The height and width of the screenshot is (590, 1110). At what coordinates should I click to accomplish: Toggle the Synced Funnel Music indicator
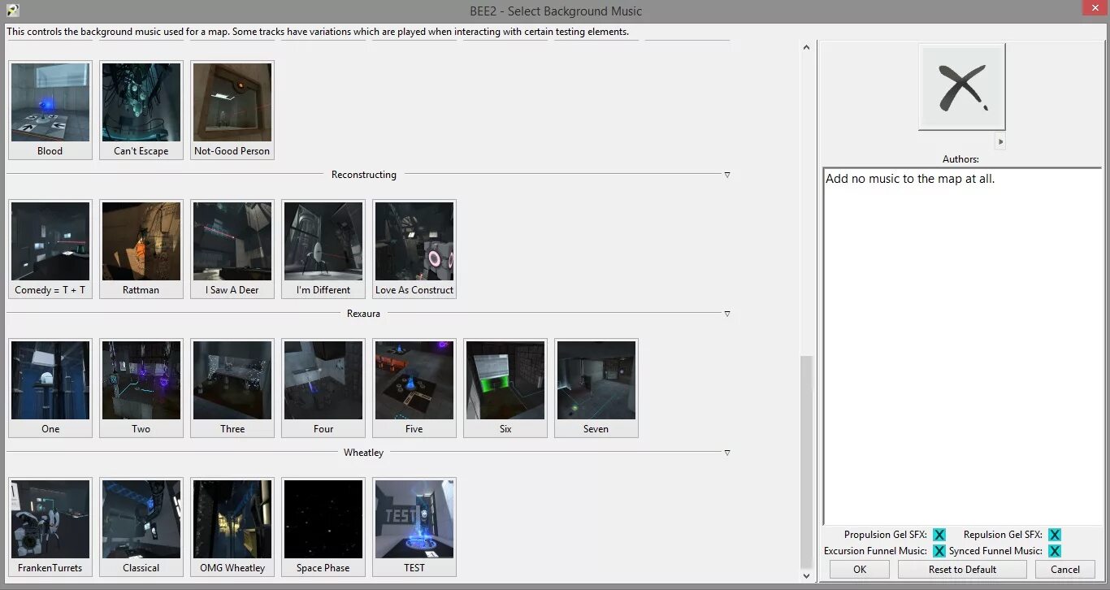pyautogui.click(x=1055, y=551)
